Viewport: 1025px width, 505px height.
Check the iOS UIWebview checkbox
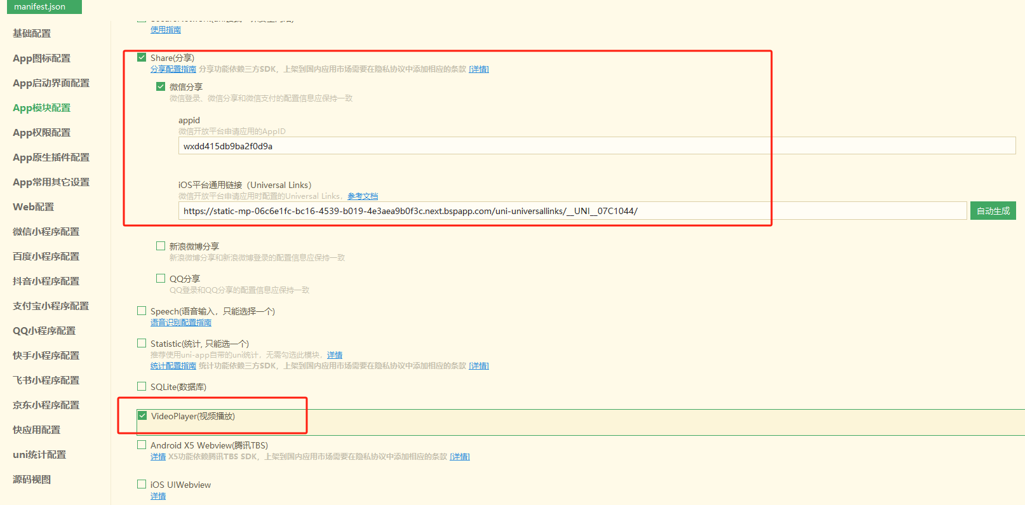pyautogui.click(x=142, y=485)
